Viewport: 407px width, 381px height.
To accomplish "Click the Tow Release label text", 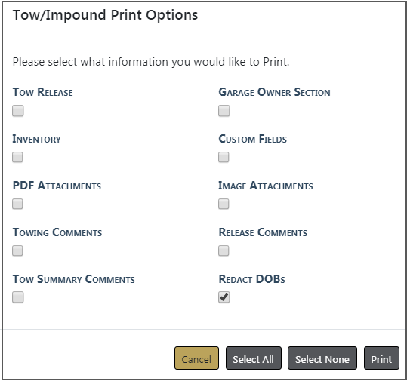I will click(42, 92).
